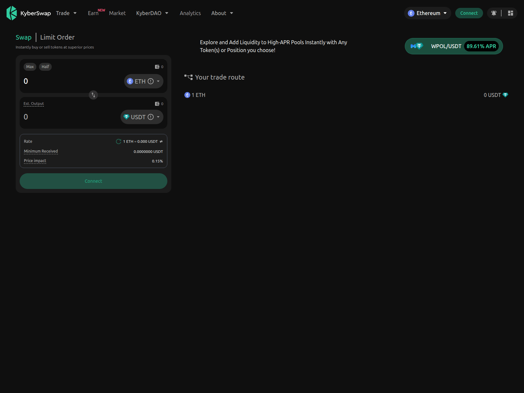Click the 89.61% APR badge

click(x=481, y=46)
